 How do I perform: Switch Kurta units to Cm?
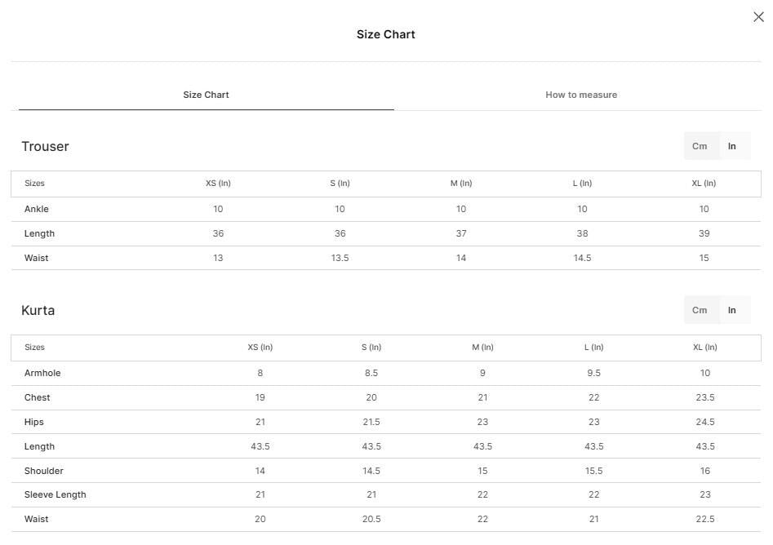click(x=700, y=310)
